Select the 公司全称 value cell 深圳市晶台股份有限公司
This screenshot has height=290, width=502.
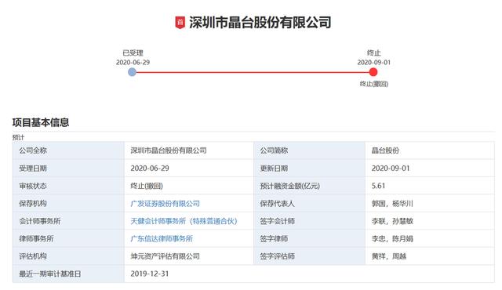(x=169, y=150)
